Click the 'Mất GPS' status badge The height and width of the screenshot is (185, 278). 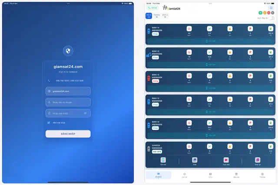click(157, 152)
